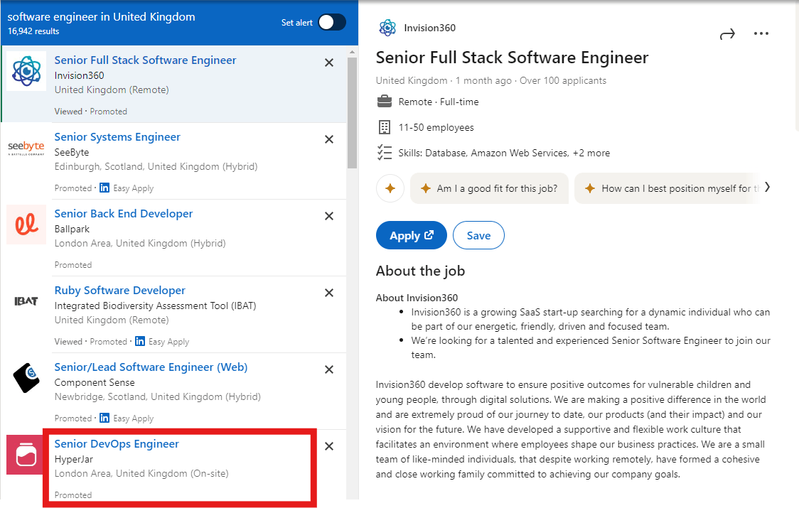Click the '16,942 results' text
799x508 pixels.
[33, 31]
